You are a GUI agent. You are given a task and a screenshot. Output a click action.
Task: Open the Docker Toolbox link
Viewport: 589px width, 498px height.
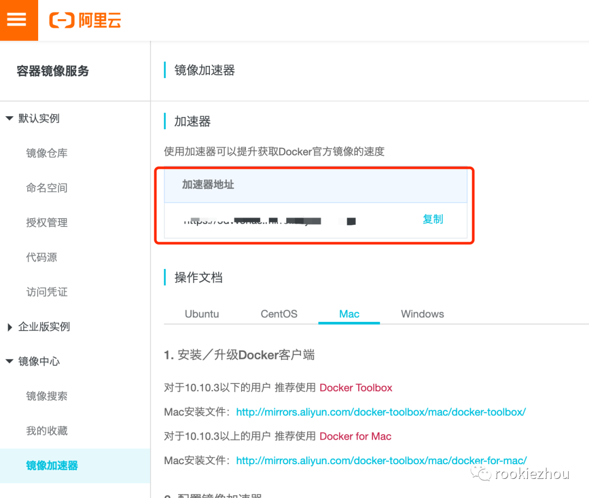pyautogui.click(x=356, y=388)
